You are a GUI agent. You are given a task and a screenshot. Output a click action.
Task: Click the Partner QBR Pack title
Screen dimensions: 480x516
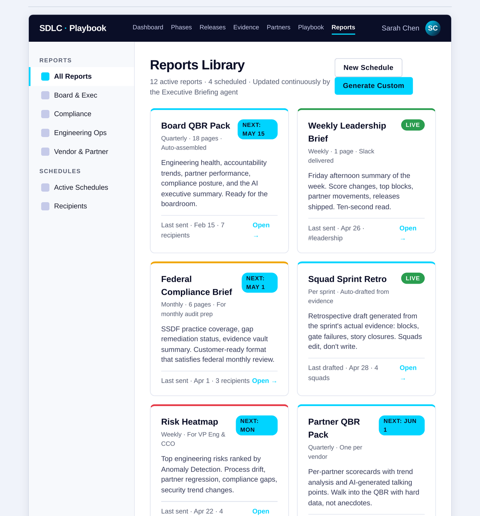(x=334, y=428)
